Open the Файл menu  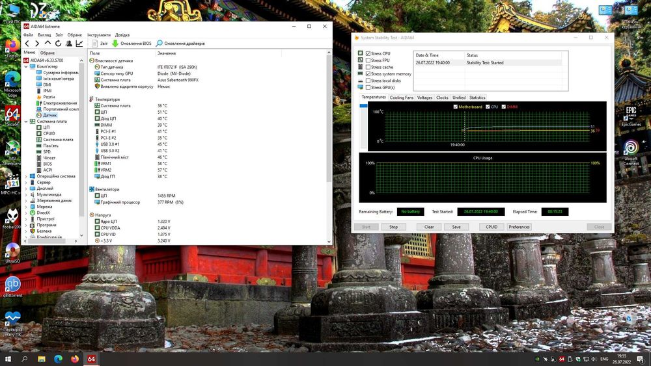pyautogui.click(x=28, y=35)
